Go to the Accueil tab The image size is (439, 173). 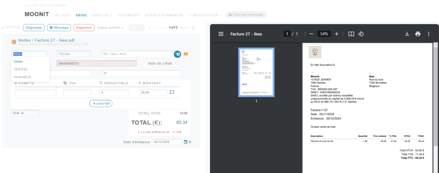coord(63,15)
